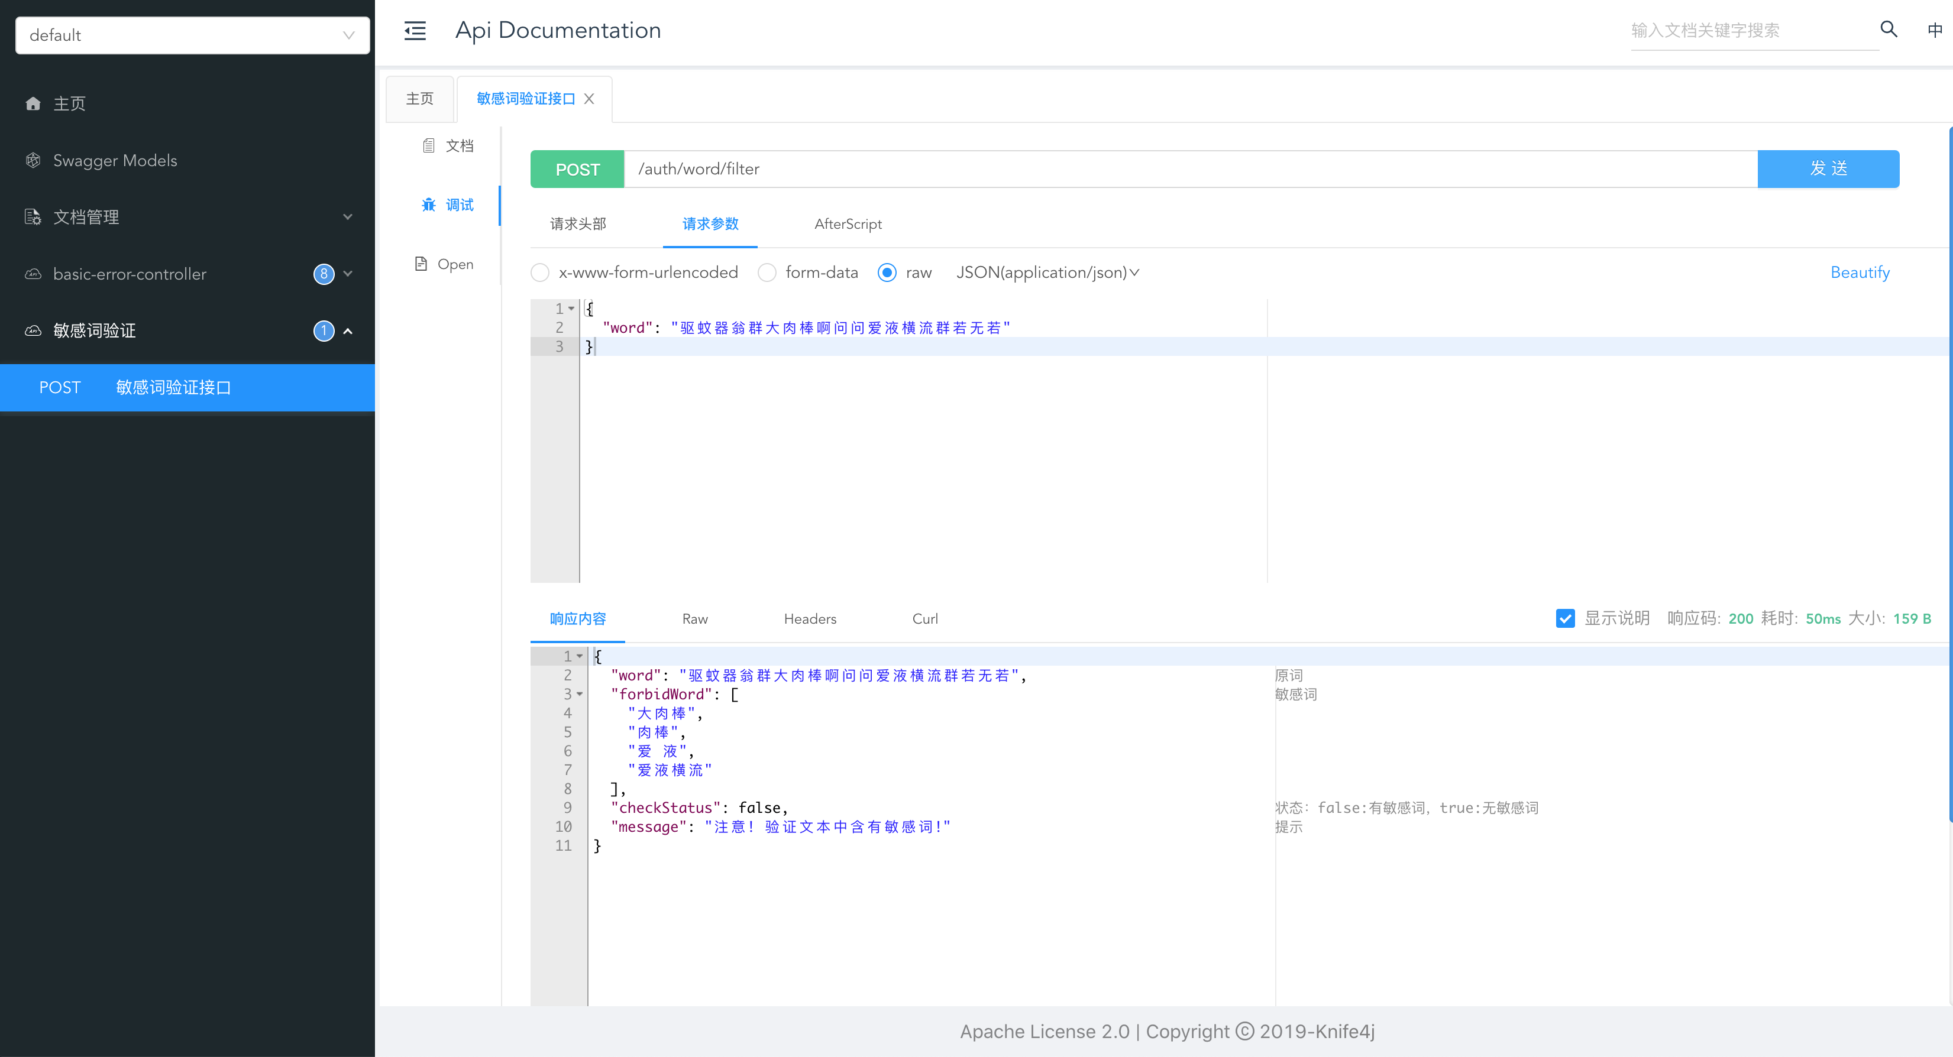Image resolution: width=1953 pixels, height=1057 pixels.
Task: Uncheck the 显示说明 checkbox
Action: coord(1565,618)
